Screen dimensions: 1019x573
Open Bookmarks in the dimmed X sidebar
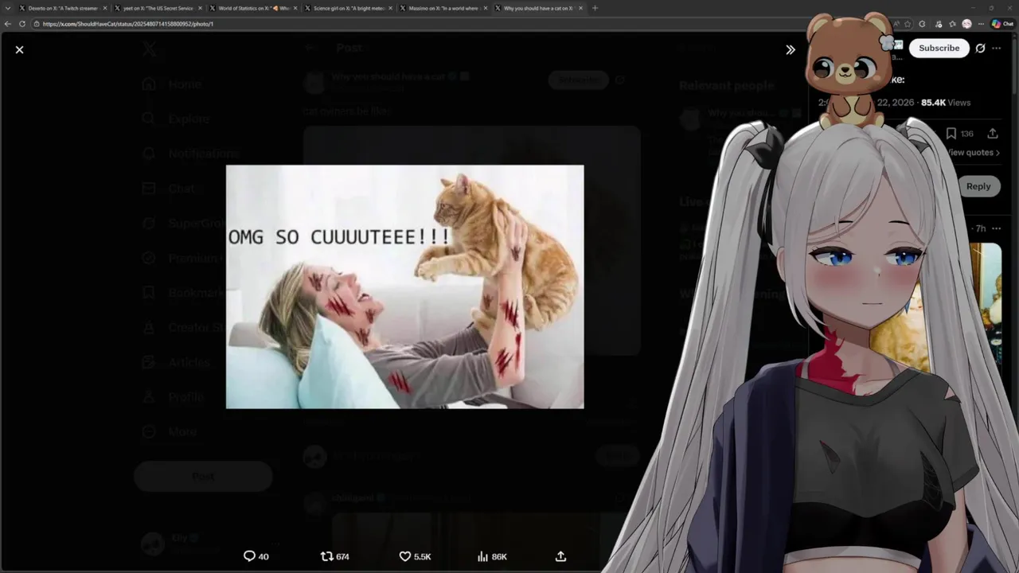185,293
